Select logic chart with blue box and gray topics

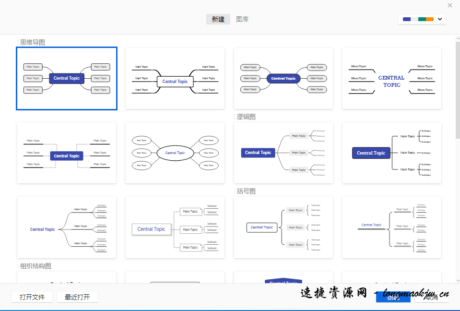[x=283, y=153]
